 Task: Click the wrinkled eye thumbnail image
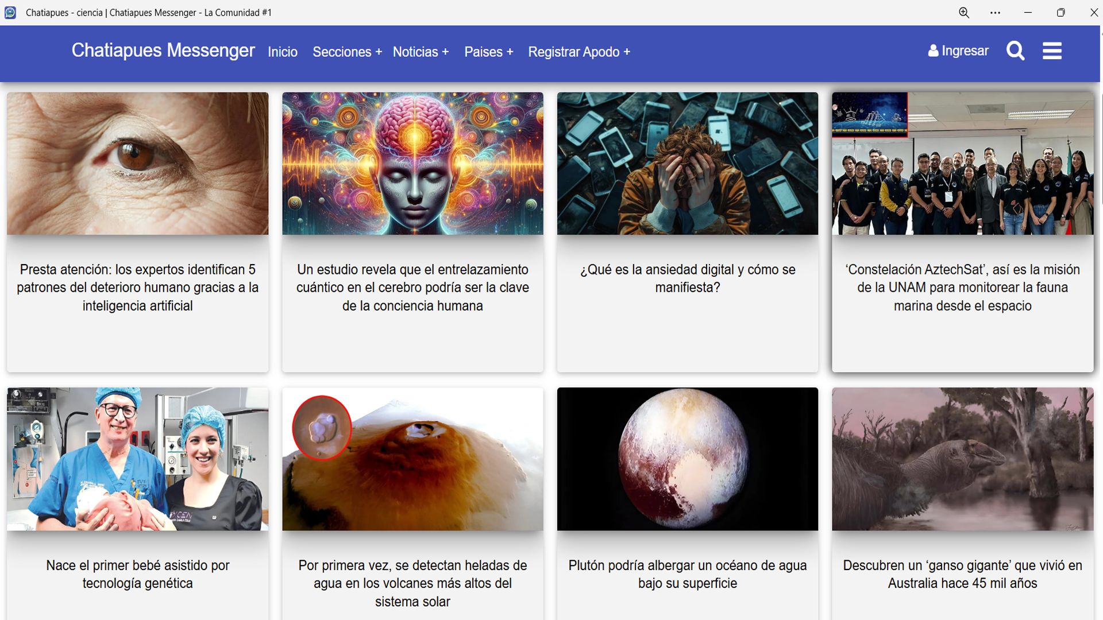(138, 164)
